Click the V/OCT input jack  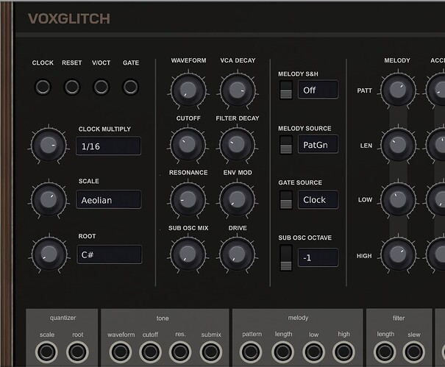[102, 87]
